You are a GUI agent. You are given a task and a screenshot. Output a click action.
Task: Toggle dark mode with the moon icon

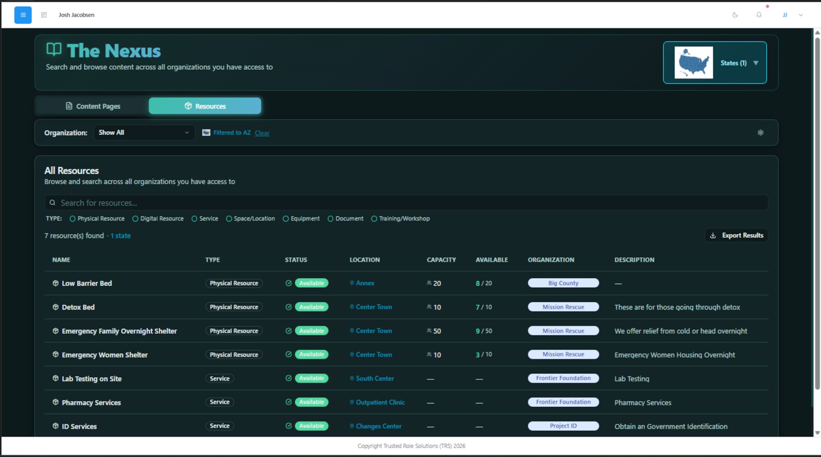[x=735, y=15]
